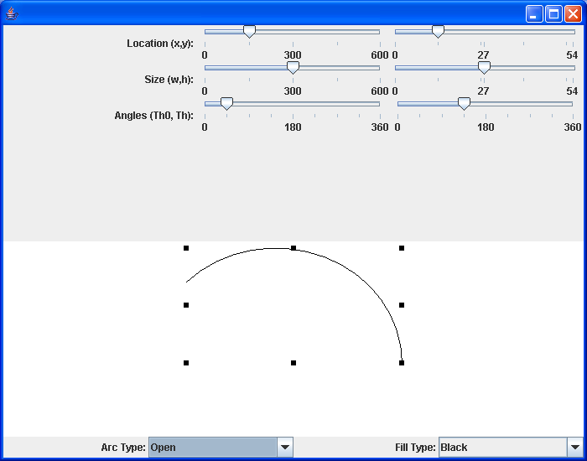Image resolution: width=587 pixels, height=461 pixels.
Task: Click the Location x slider thumb
Action: 249,32
